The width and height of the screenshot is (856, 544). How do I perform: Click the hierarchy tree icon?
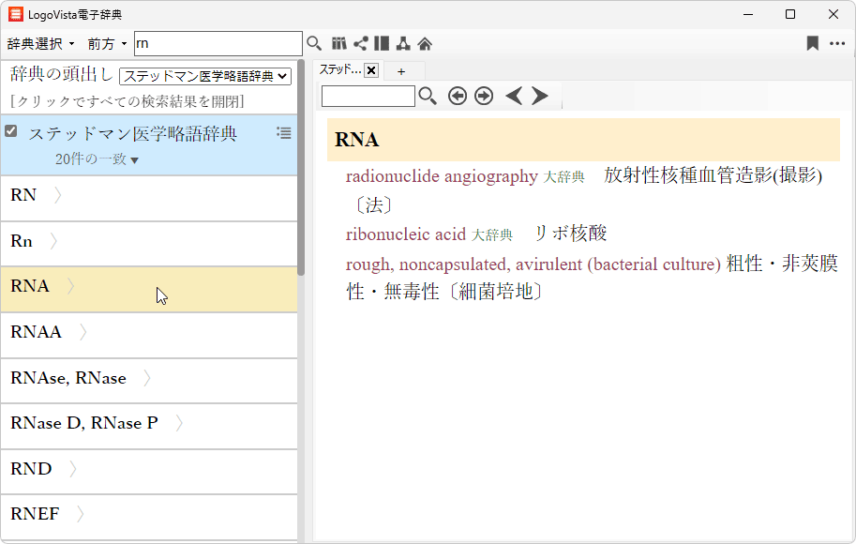coord(403,43)
